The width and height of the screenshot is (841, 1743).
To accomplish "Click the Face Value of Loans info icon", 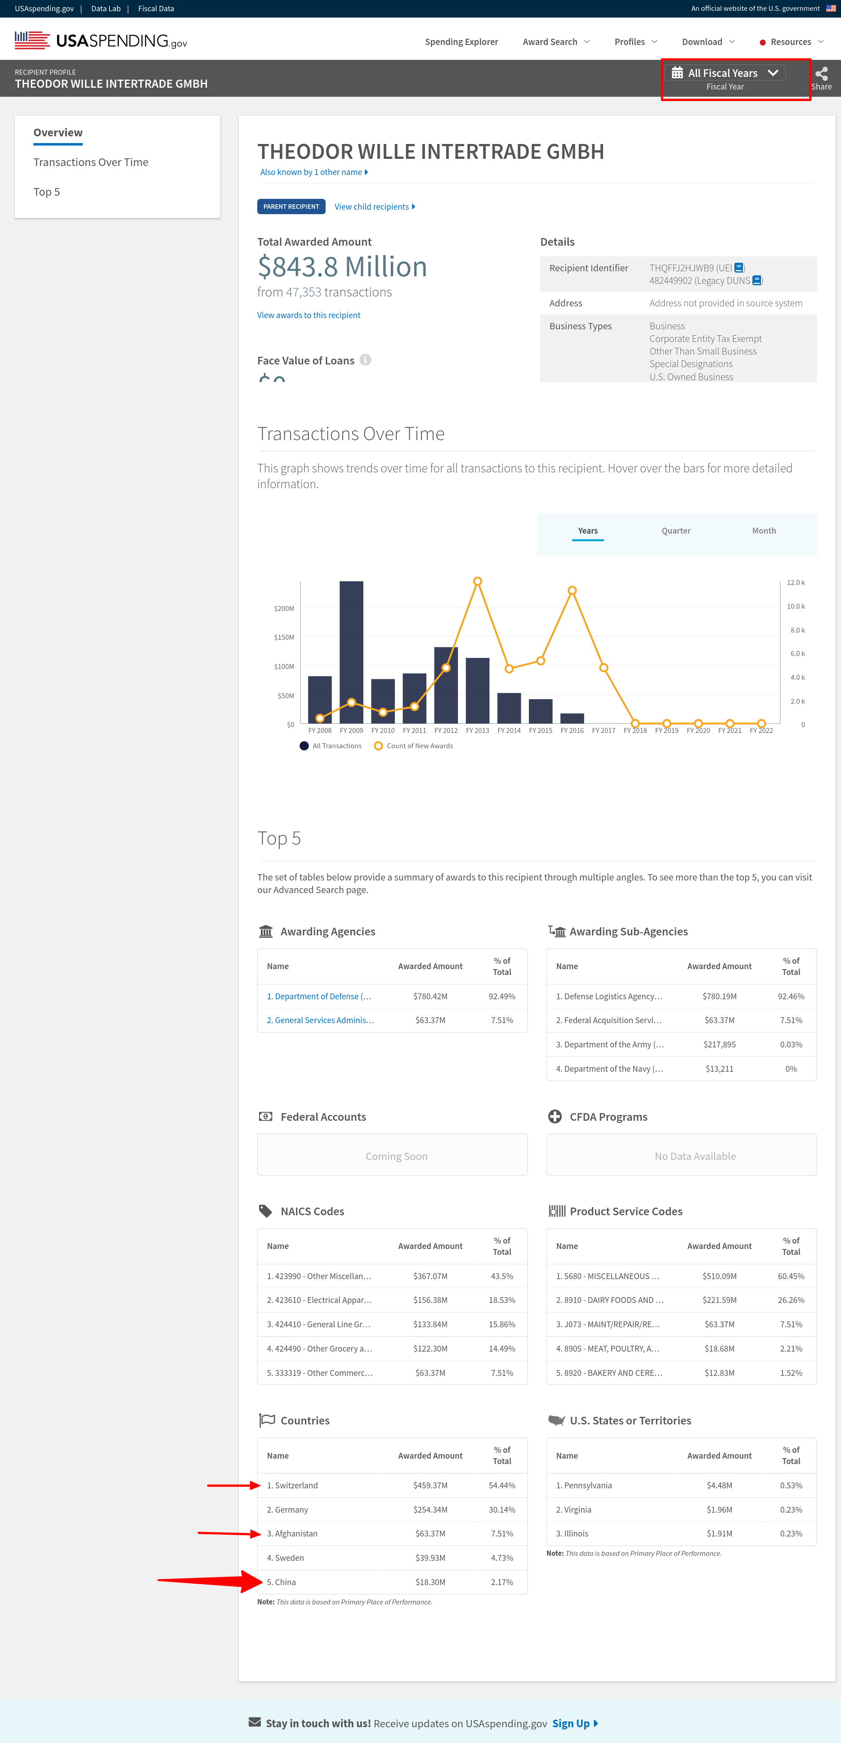I will (x=365, y=360).
